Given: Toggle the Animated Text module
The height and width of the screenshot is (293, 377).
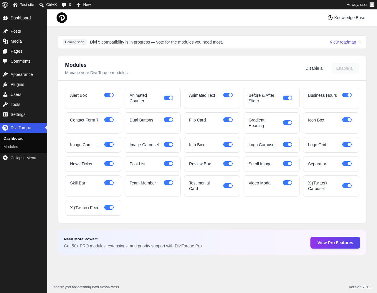Looking at the screenshot, I should (228, 95).
